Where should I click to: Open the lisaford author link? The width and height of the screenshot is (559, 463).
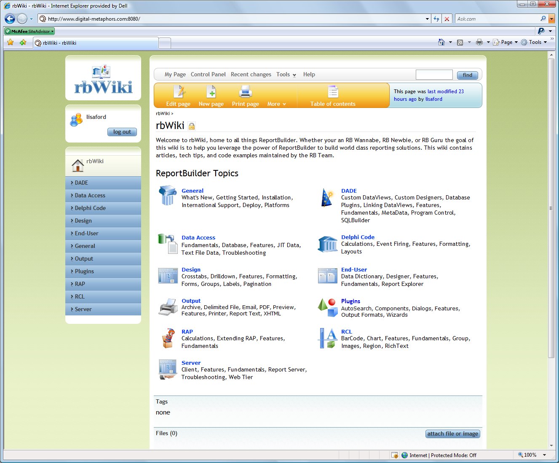point(434,99)
